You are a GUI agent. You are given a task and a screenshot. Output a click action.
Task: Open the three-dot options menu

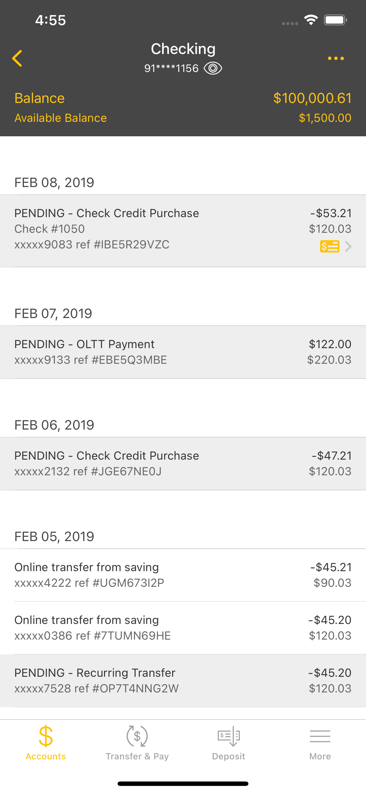pyautogui.click(x=336, y=58)
